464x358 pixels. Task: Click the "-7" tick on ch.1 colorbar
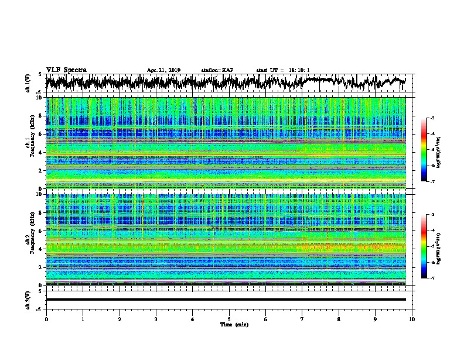[432, 181]
